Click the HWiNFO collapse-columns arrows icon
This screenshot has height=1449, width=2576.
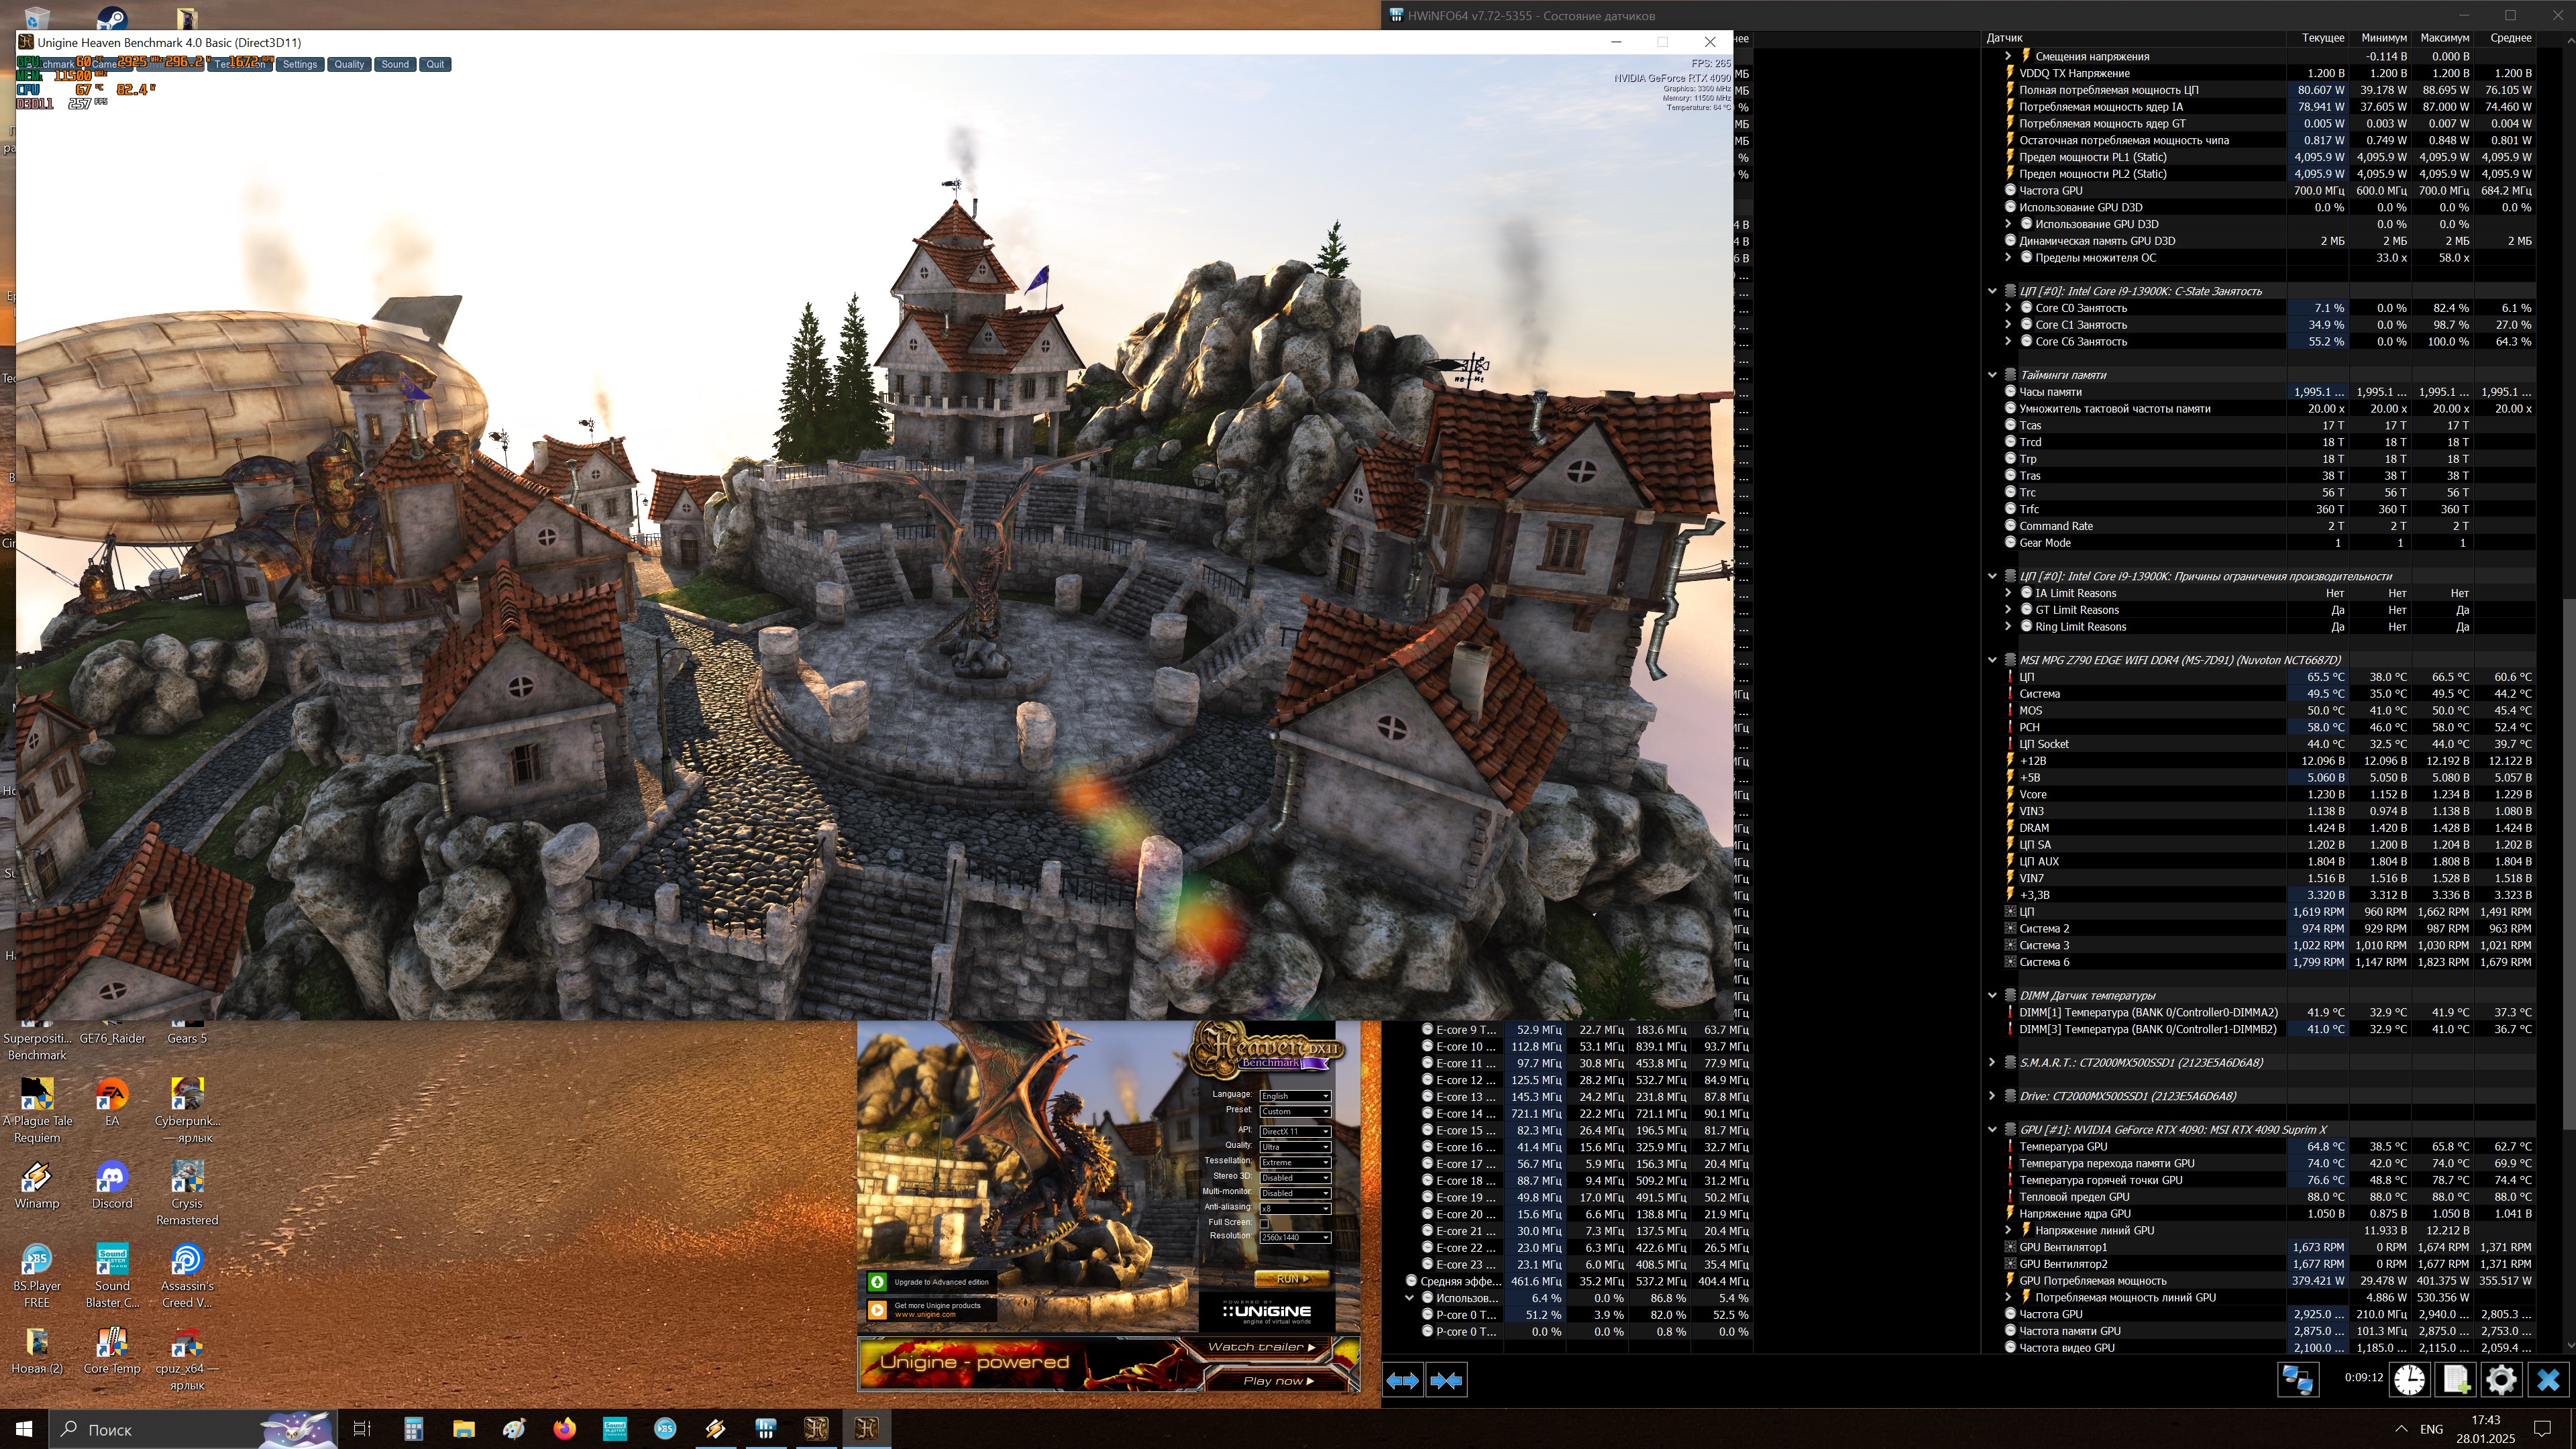coord(1446,1380)
